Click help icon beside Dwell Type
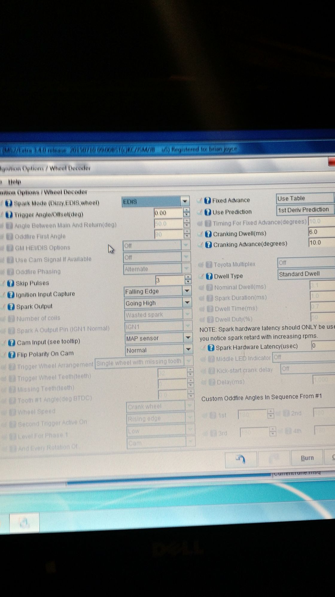The image size is (335, 597). 209,276
